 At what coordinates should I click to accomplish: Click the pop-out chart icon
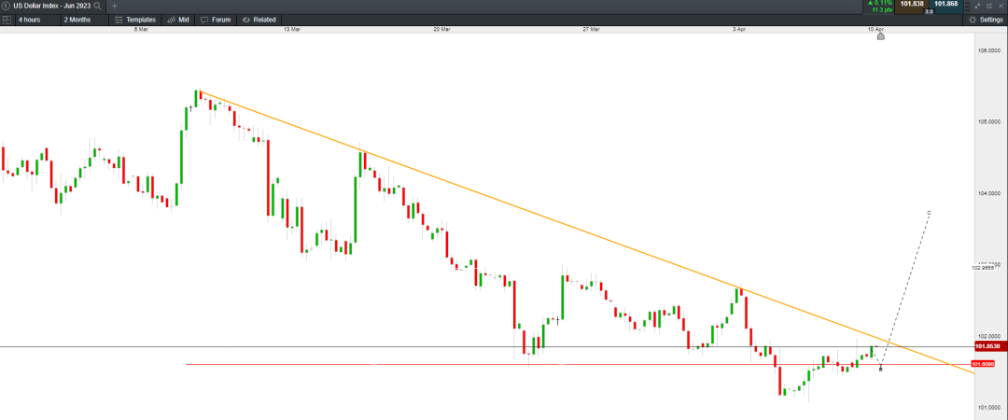[x=988, y=6]
